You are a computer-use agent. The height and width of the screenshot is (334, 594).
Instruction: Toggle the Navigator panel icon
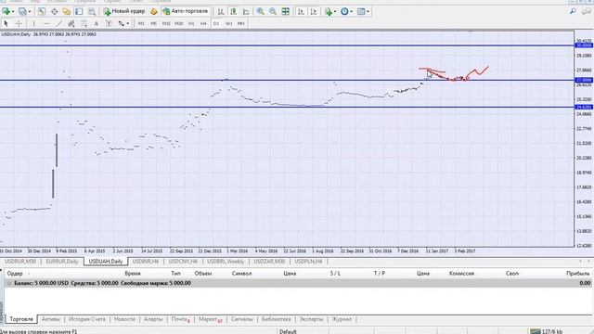click(x=67, y=12)
